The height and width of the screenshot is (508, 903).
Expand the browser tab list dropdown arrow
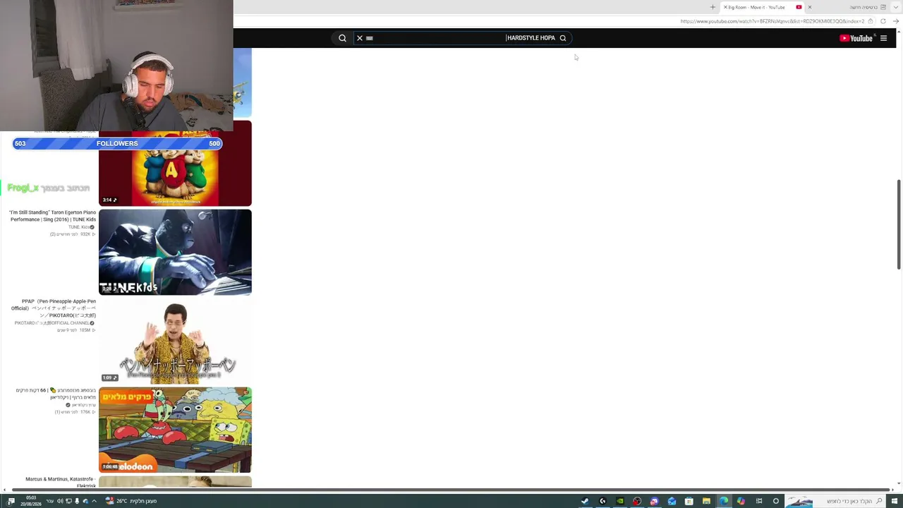(x=896, y=7)
